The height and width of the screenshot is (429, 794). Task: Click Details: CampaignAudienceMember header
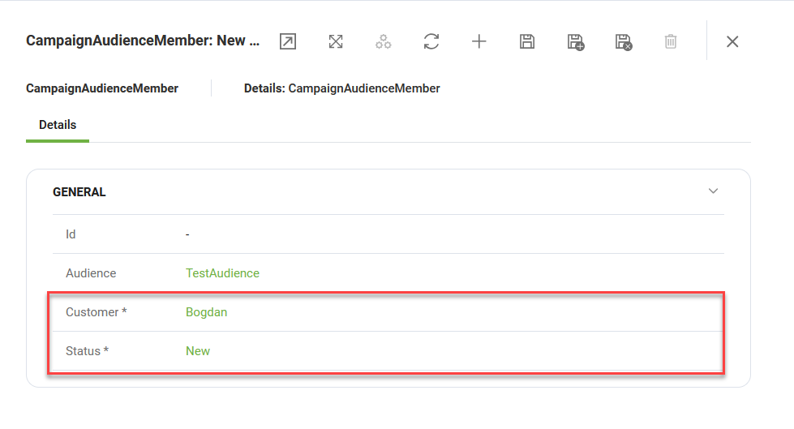(x=341, y=88)
